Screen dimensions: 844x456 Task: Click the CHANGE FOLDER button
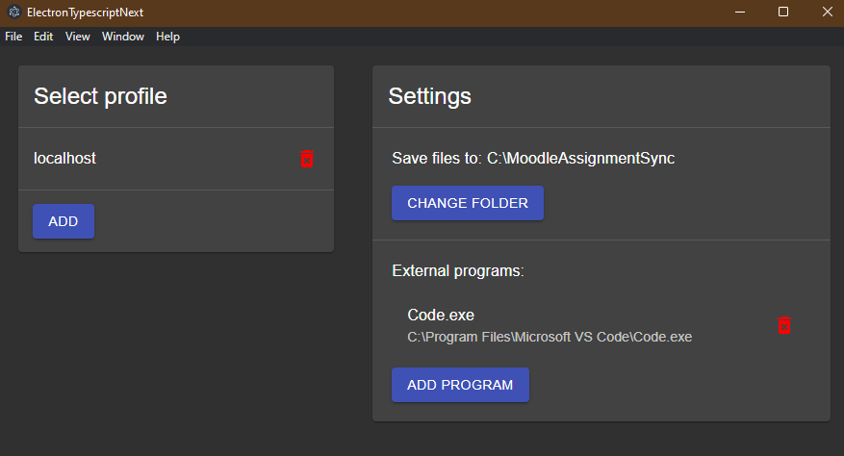coord(468,203)
